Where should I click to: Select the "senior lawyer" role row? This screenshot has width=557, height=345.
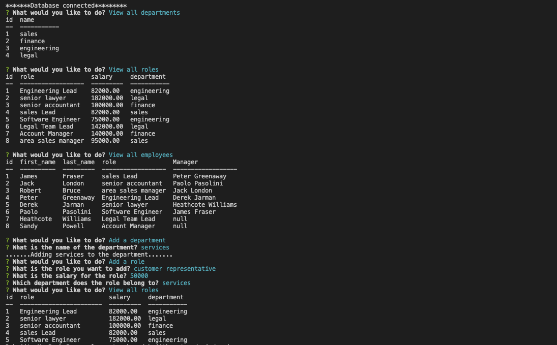[41, 98]
